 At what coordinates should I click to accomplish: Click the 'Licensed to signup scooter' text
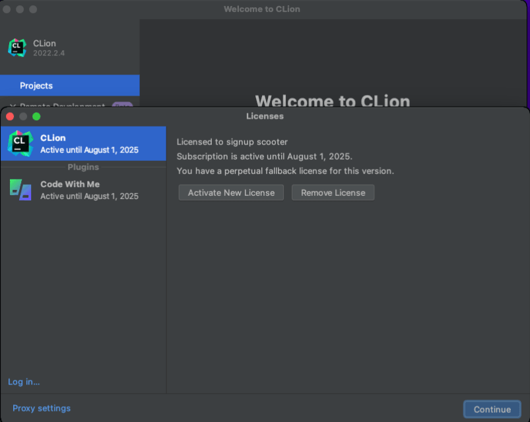(232, 142)
